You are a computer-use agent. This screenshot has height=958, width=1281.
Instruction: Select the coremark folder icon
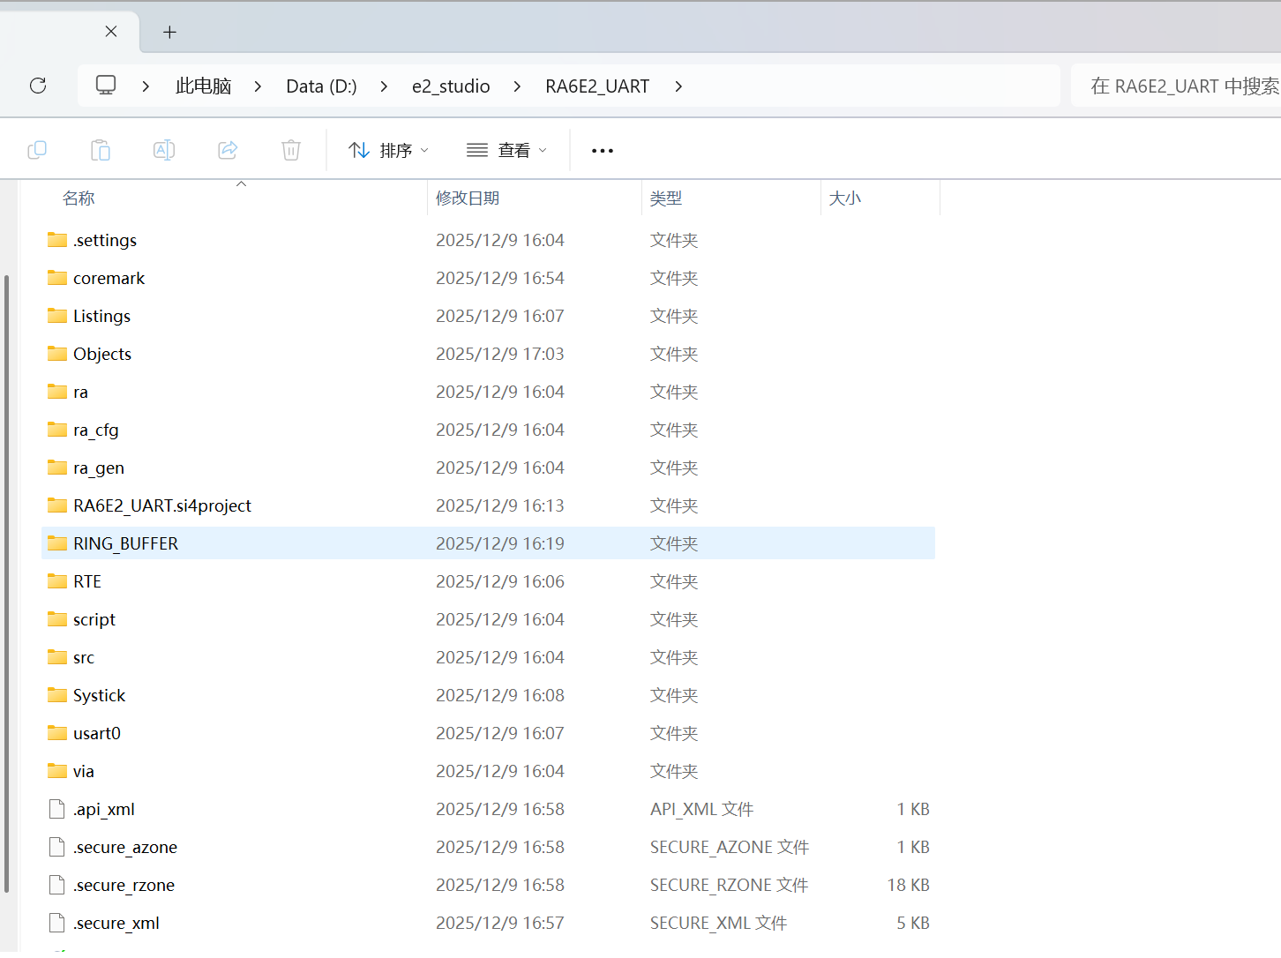click(x=57, y=278)
